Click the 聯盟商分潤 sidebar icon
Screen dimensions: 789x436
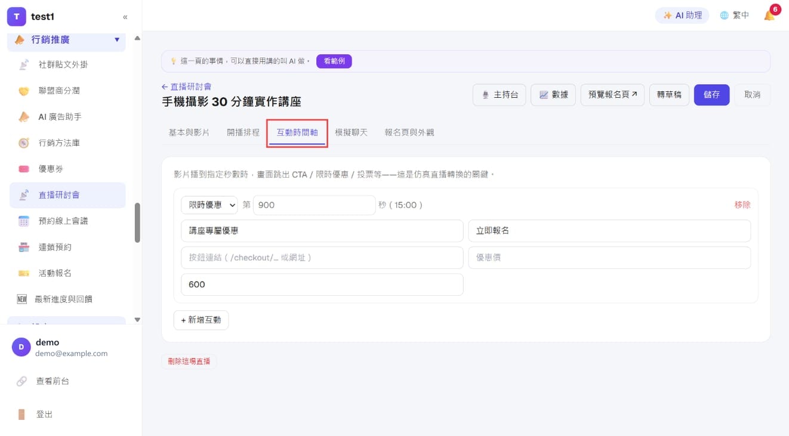tap(24, 91)
